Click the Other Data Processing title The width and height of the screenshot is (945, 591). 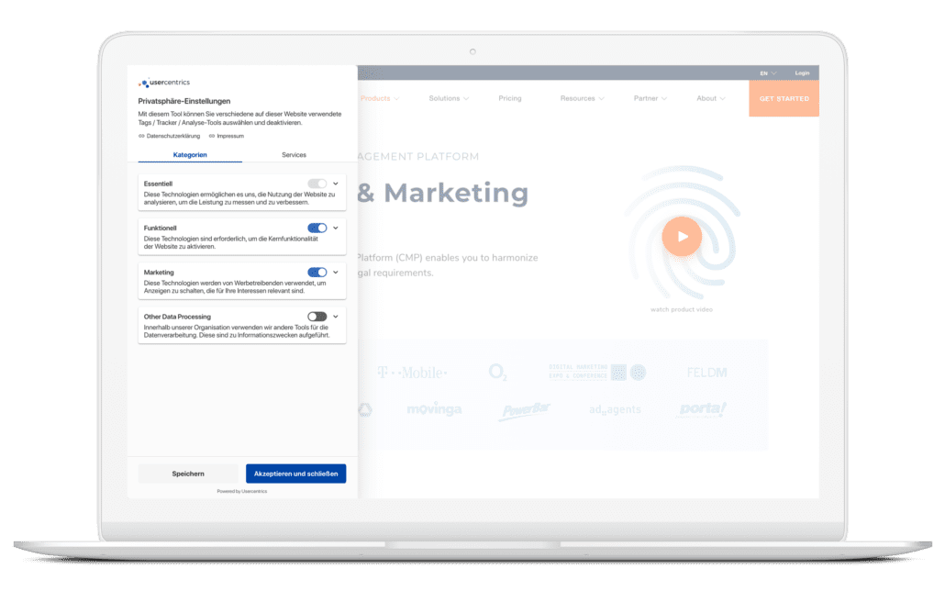[177, 317]
